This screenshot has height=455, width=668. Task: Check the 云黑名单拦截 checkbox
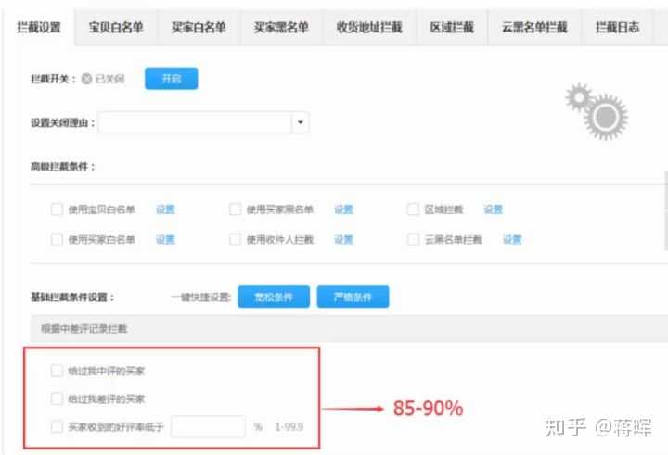(413, 239)
